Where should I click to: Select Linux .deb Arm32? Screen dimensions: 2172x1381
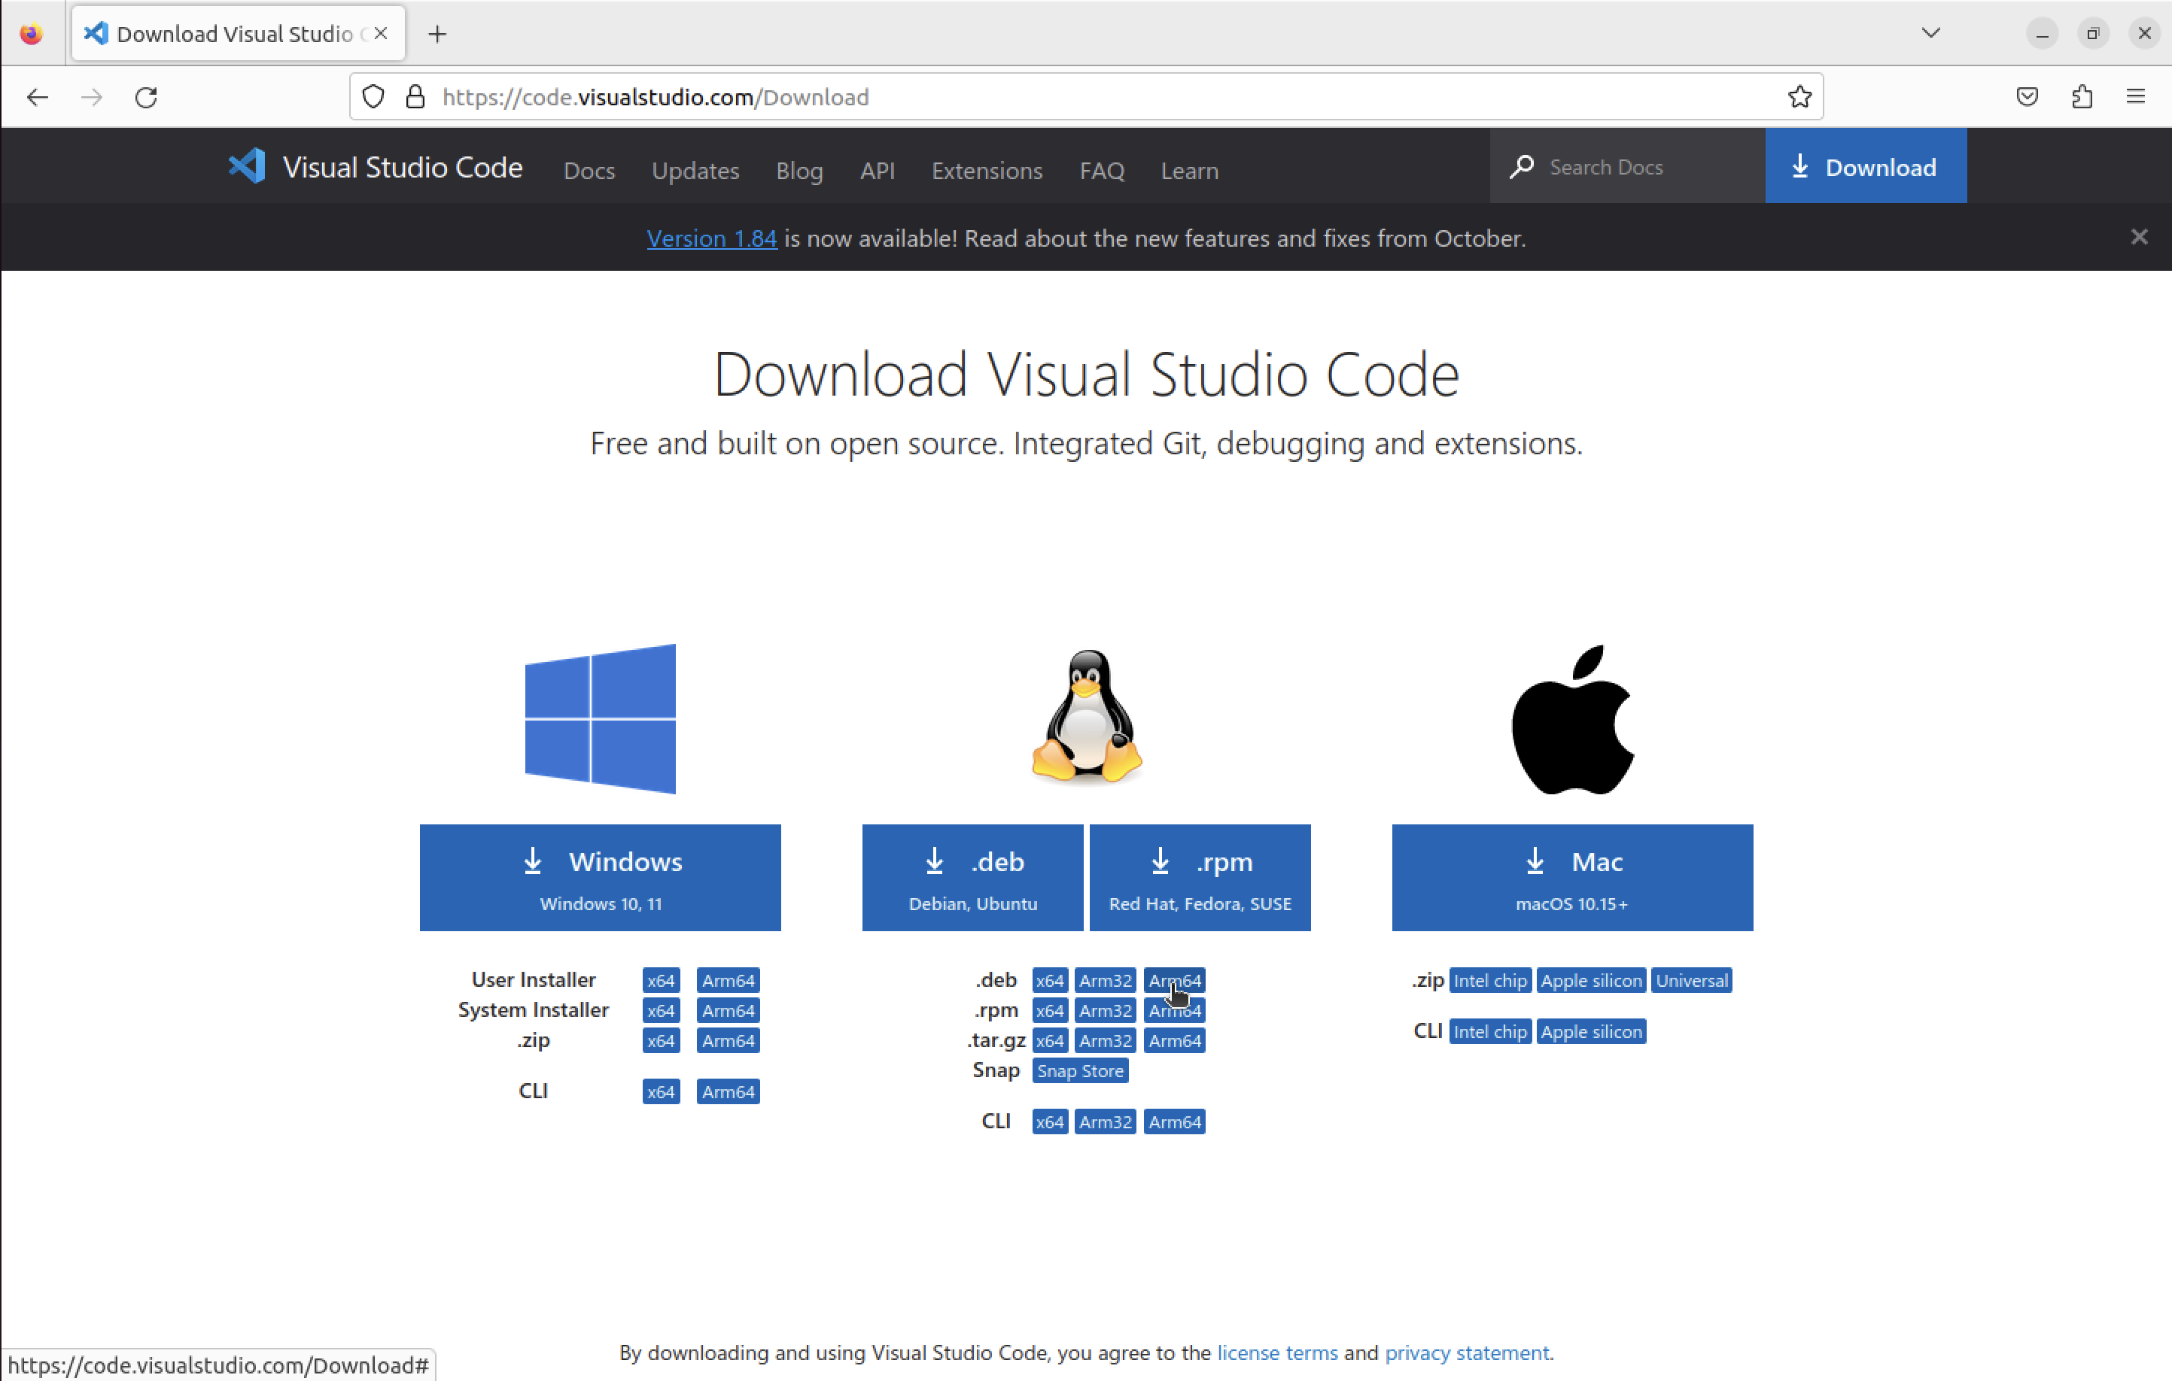(1105, 980)
